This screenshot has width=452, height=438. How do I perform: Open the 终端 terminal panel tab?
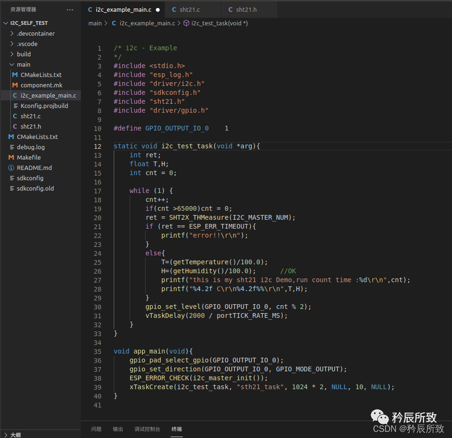[x=177, y=429]
